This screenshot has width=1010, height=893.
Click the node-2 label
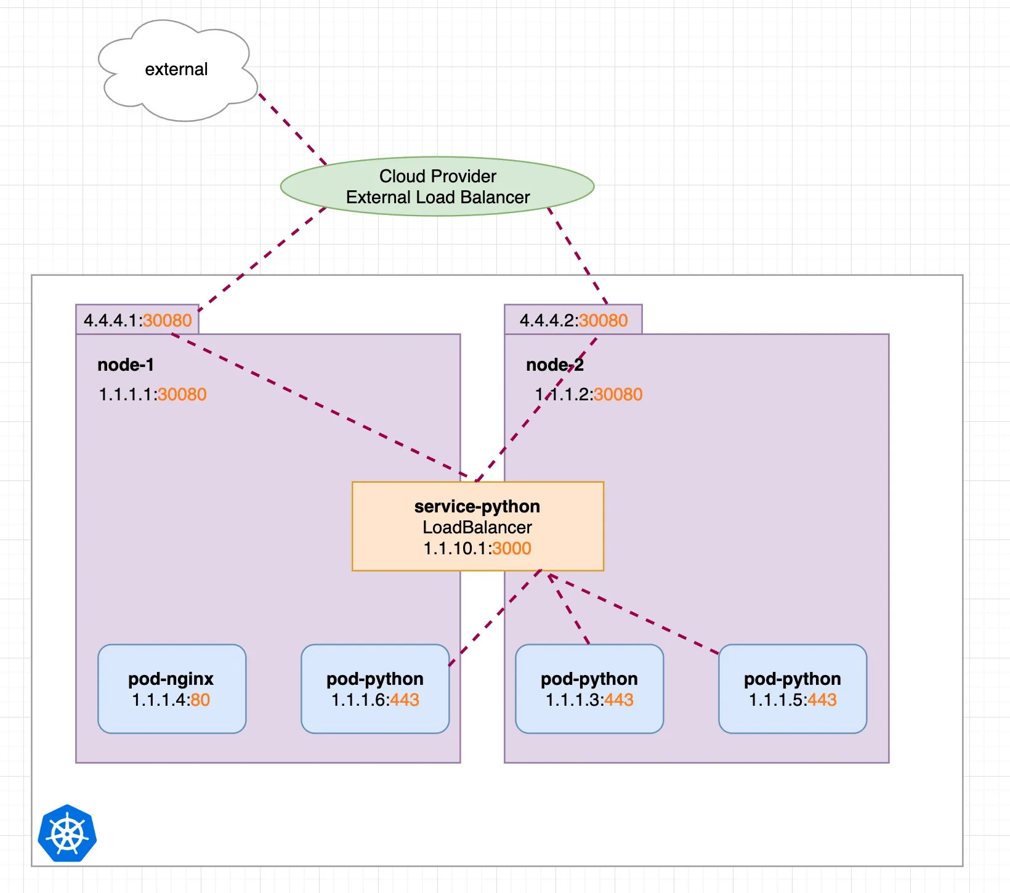click(x=555, y=365)
